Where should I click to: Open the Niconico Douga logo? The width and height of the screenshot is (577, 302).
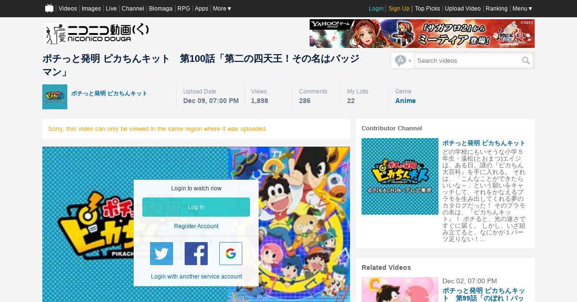pyautogui.click(x=97, y=34)
